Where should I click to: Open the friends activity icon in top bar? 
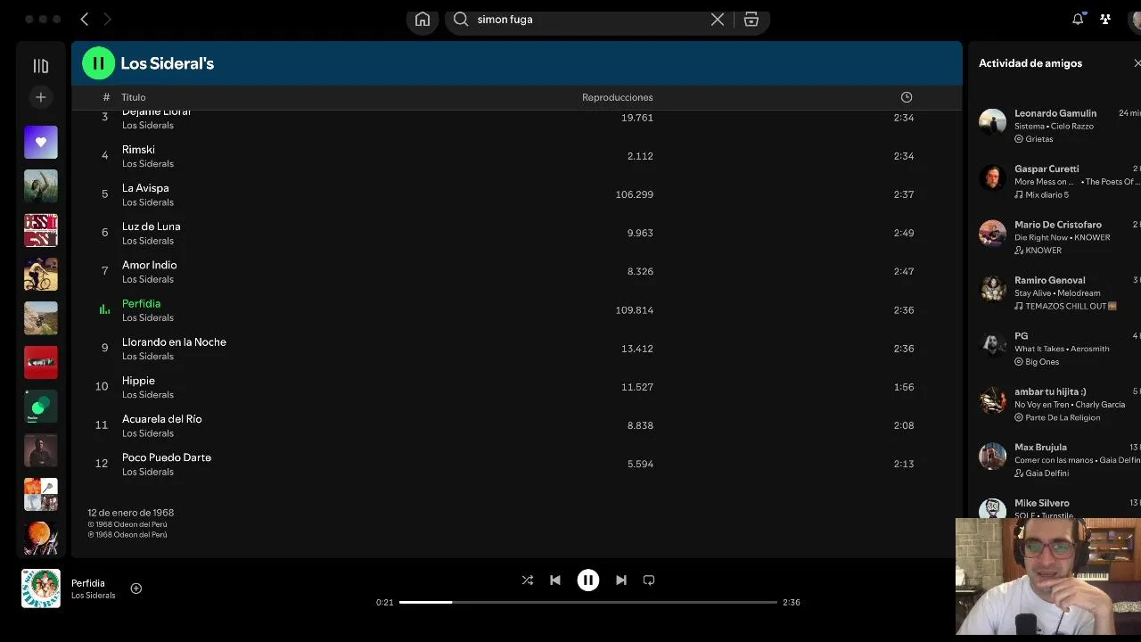[x=1105, y=19]
